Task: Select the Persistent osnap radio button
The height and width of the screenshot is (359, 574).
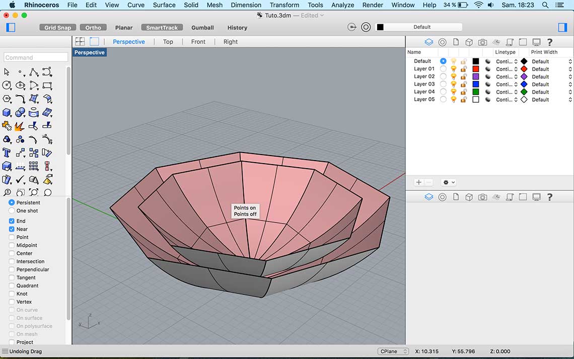Action: pyautogui.click(x=12, y=202)
